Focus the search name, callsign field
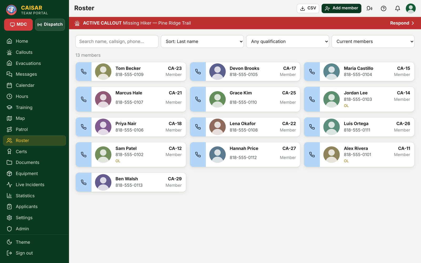421x263 pixels. [117, 42]
